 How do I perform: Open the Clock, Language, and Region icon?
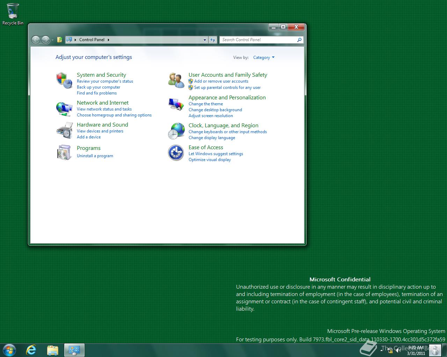[176, 131]
